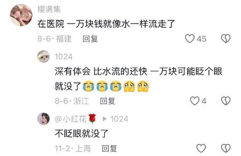
Task: Select the replied-to user 1024 after arrow
Action: 119,119
